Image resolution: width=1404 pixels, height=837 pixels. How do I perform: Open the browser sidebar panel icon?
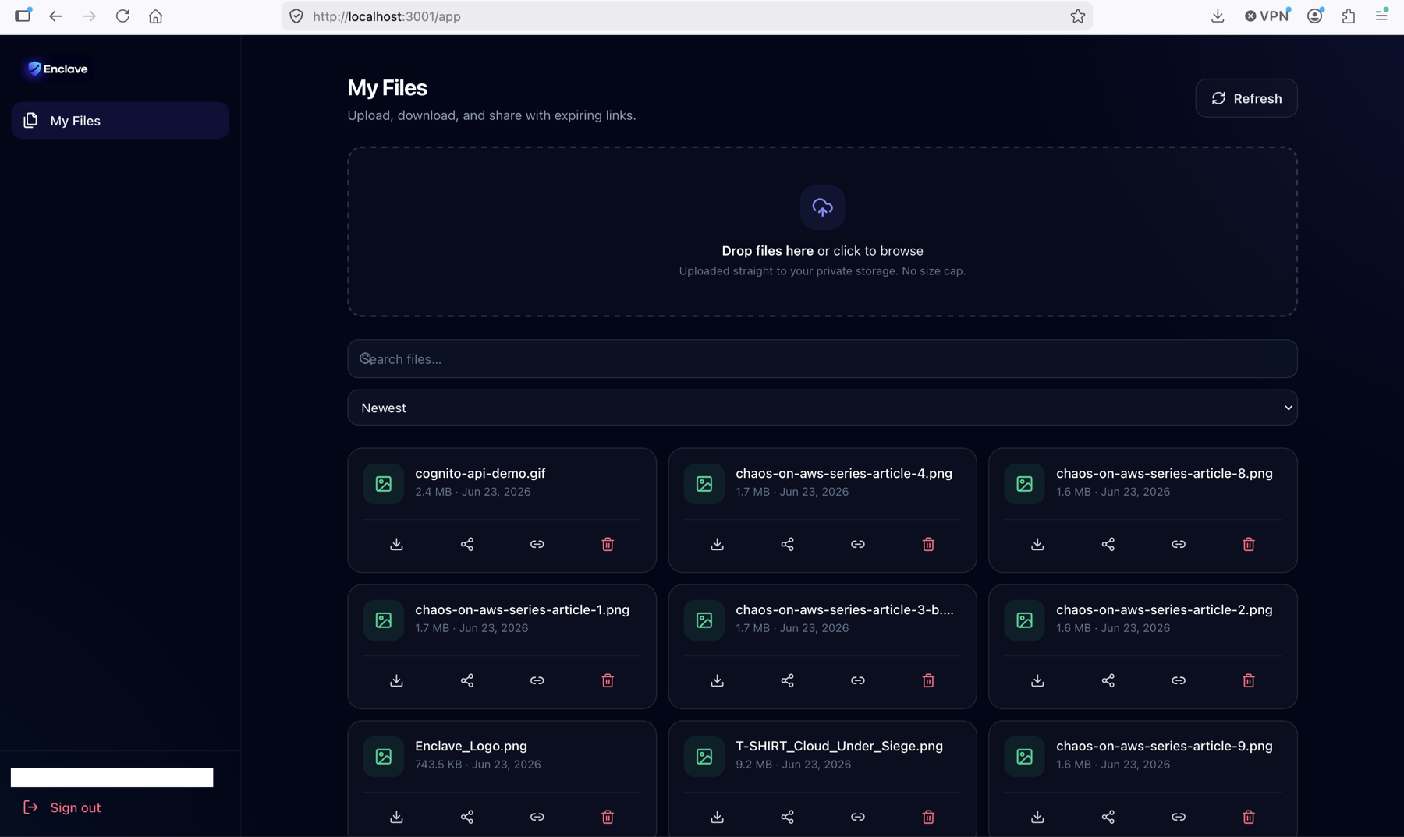click(23, 16)
